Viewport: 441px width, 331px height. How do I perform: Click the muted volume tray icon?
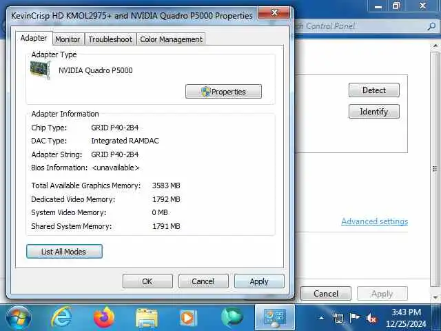371,319
